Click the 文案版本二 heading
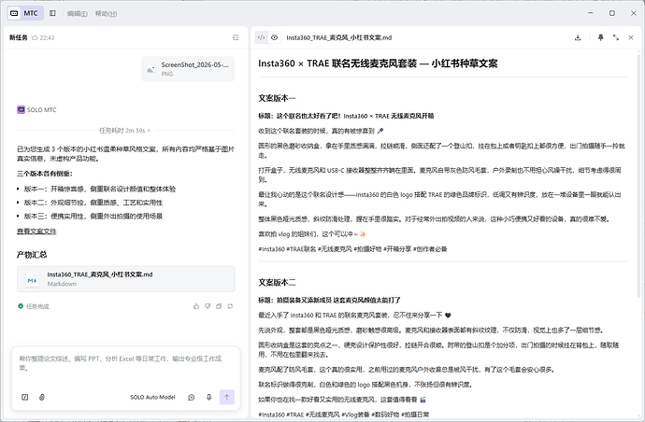645x422 pixels. click(277, 282)
